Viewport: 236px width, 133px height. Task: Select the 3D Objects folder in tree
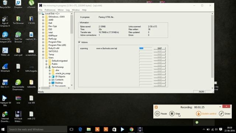click(x=60, y=76)
